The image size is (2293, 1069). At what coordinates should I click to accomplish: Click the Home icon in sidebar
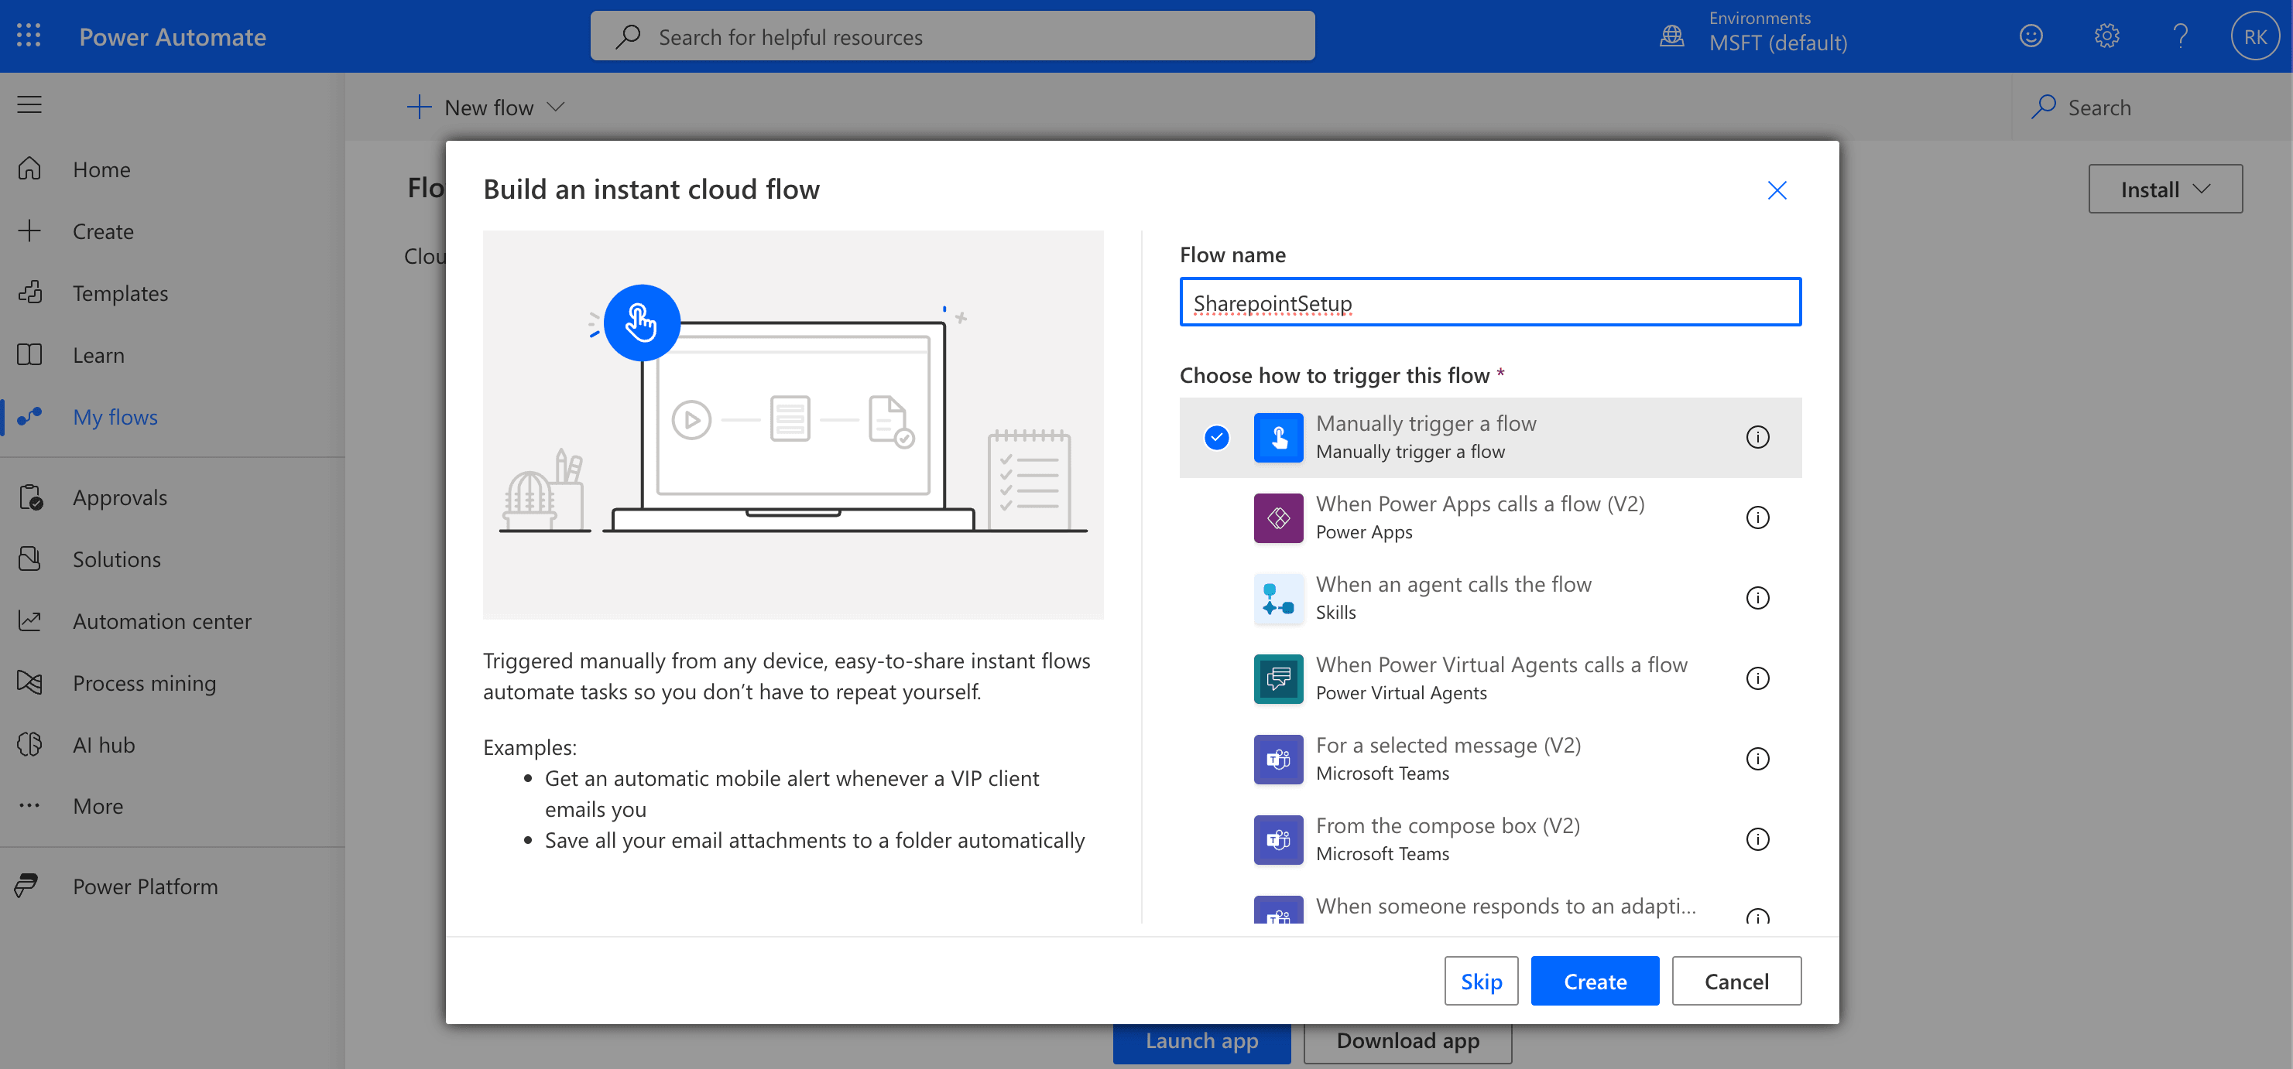(x=29, y=169)
